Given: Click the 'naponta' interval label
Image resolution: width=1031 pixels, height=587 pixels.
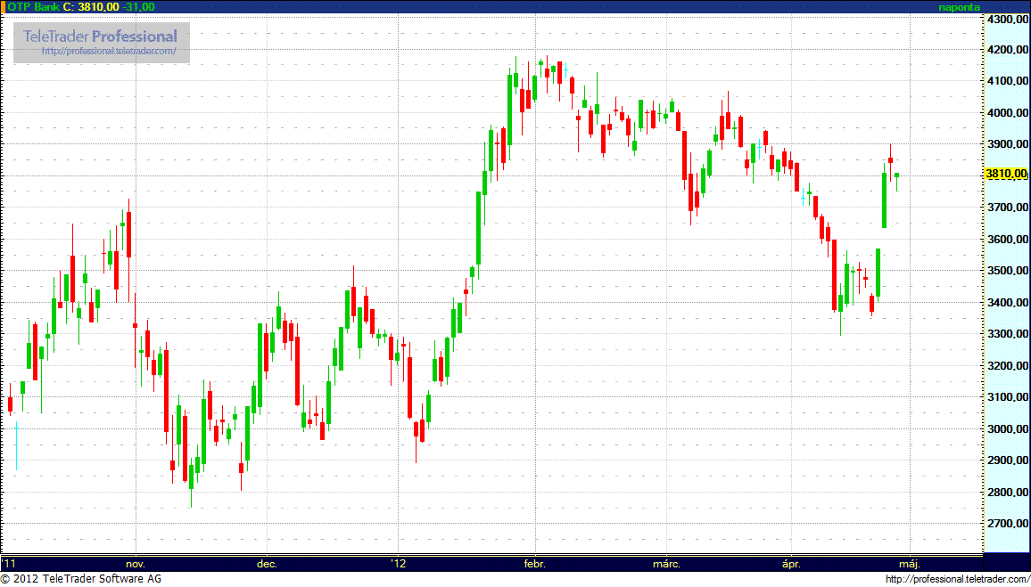Looking at the screenshot, I should [960, 7].
